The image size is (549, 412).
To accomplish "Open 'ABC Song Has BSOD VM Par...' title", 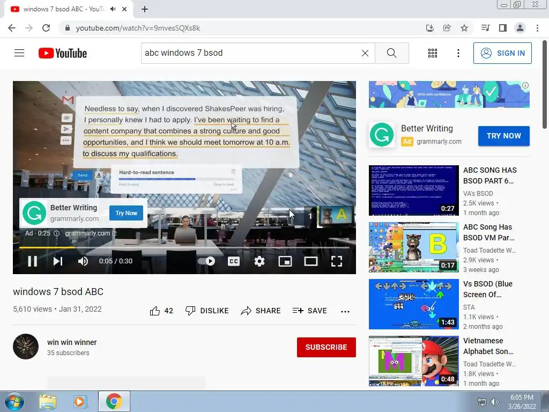I will pos(489,232).
